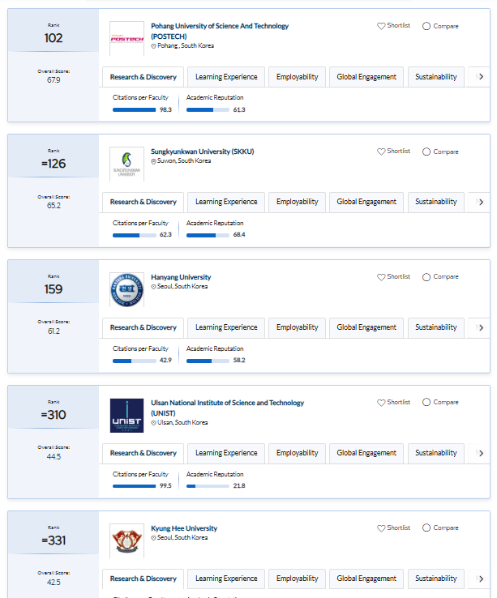Show more tabs for Hanyang University
Screen dimensions: 497x598
pyautogui.click(x=481, y=328)
